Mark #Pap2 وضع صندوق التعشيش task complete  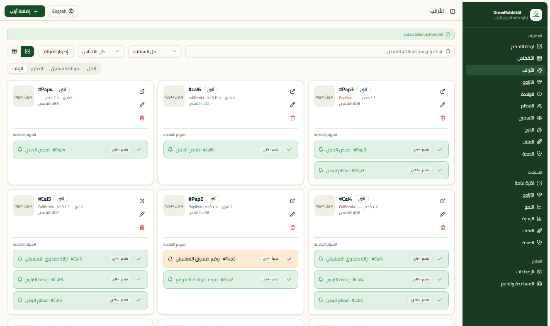point(290,259)
